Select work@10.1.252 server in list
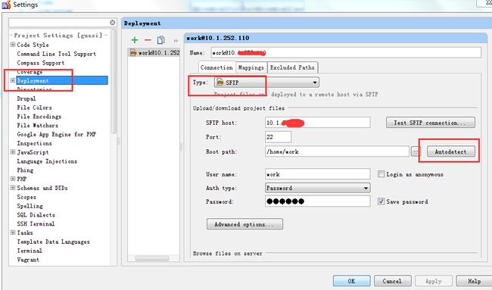The image size is (492, 290). click(x=154, y=53)
